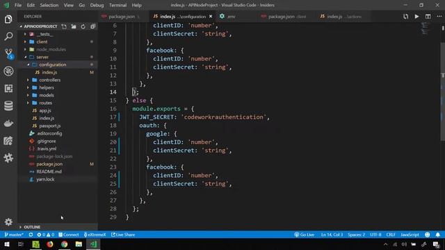Click the Windows Start button
This screenshot has height=250, width=445.
coord(6,244)
